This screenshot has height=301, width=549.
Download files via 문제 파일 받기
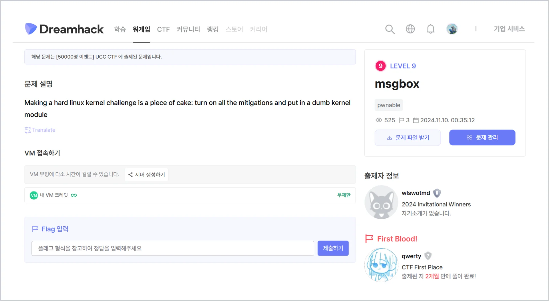pyautogui.click(x=407, y=137)
